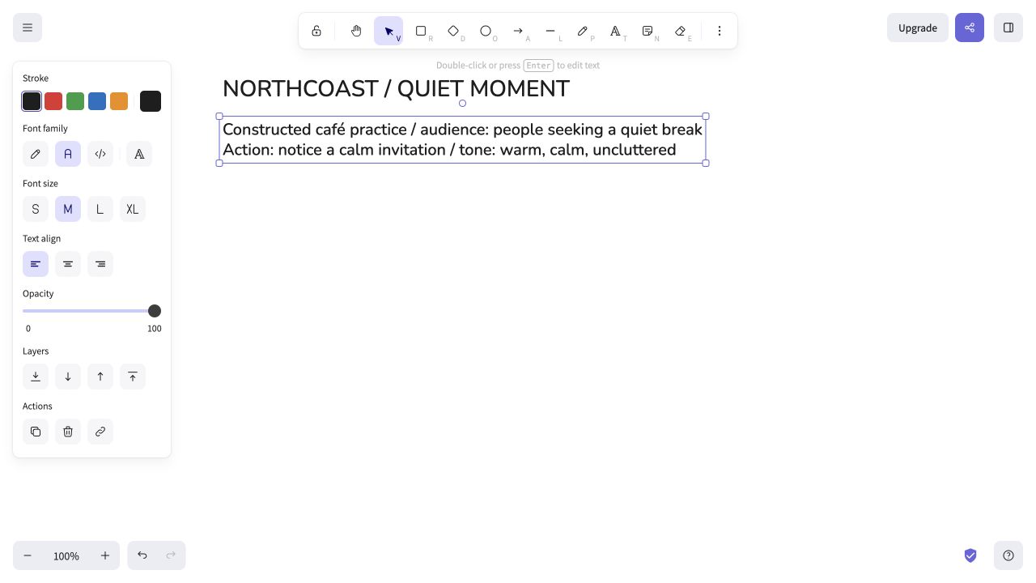Select red stroke color swatch
Screen dimensions: 1036x583
coord(53,101)
